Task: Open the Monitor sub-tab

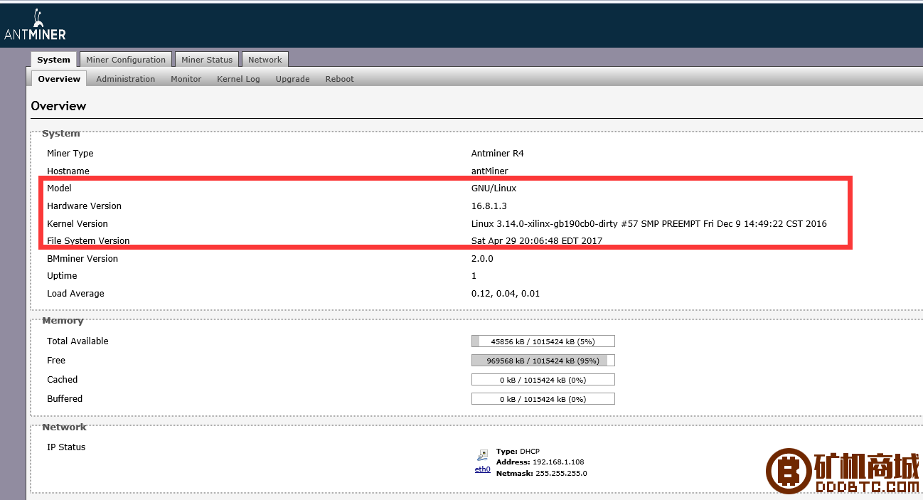Action: click(186, 79)
